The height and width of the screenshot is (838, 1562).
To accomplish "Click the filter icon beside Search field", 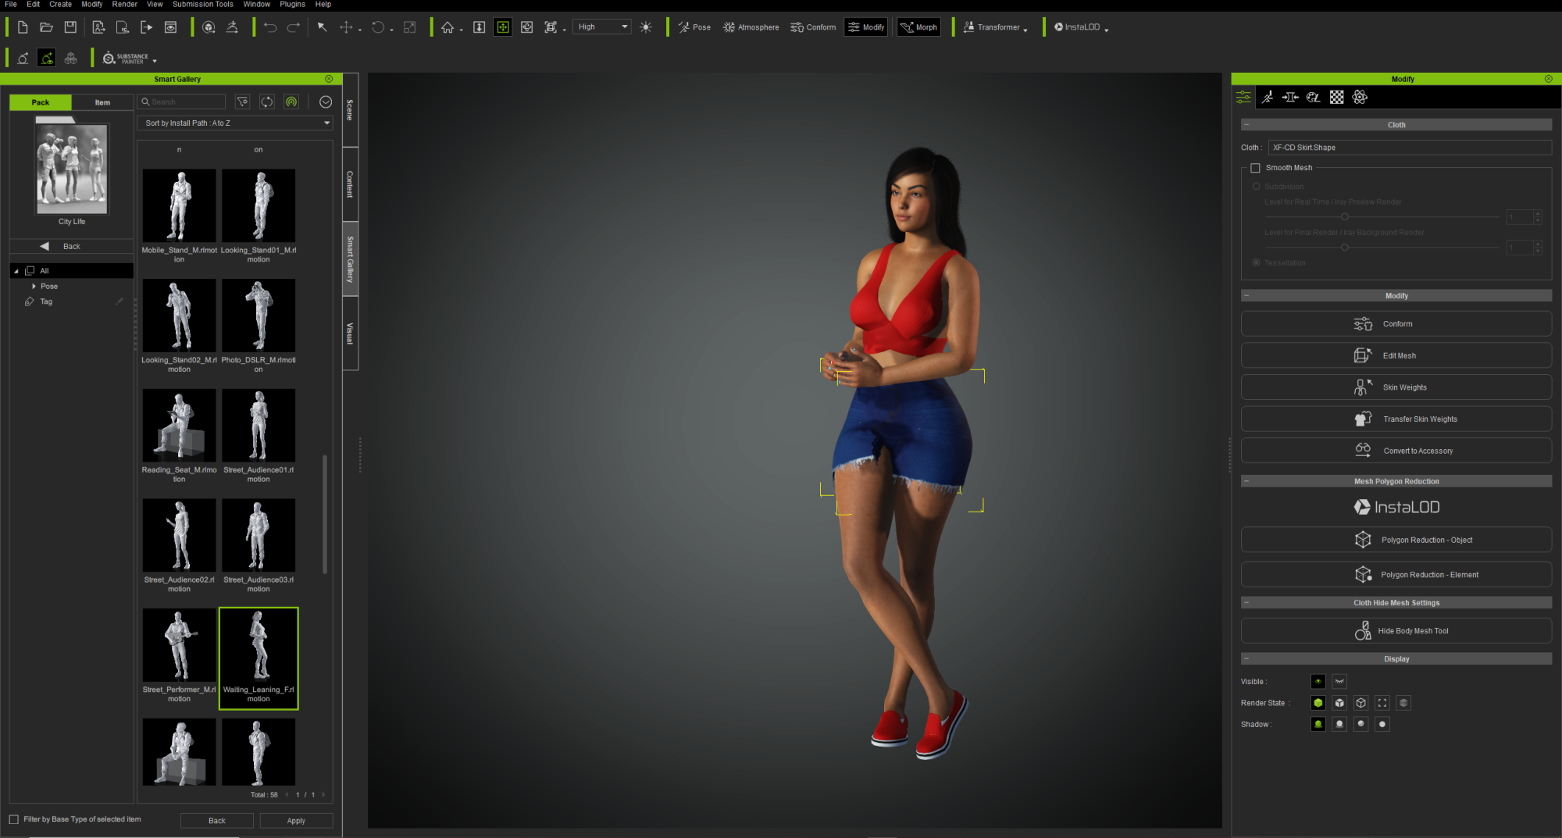I will (243, 102).
